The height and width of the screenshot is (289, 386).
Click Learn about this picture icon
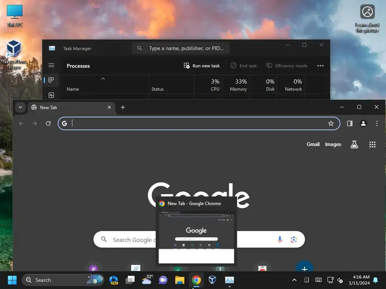point(367,18)
